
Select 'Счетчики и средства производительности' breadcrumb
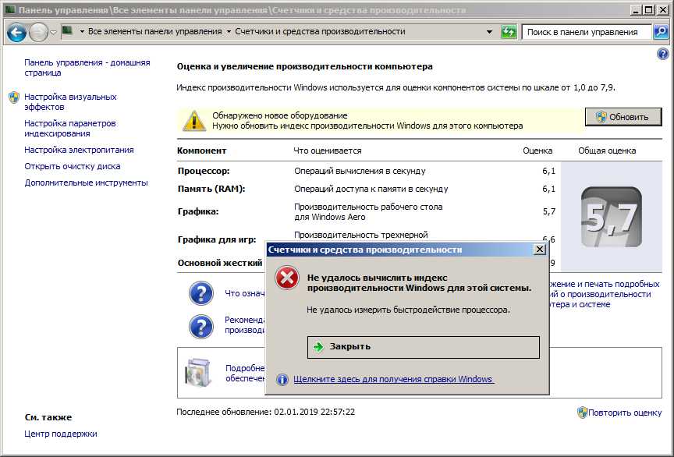tap(320, 31)
